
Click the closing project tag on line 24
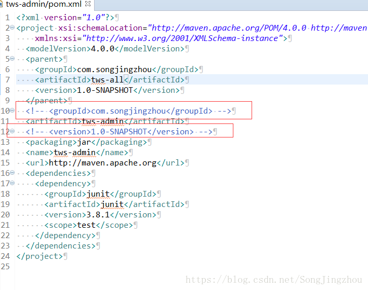pos(40,256)
